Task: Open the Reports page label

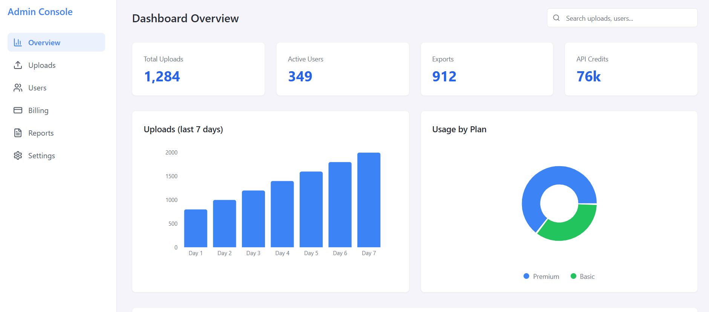Action: 41,133
